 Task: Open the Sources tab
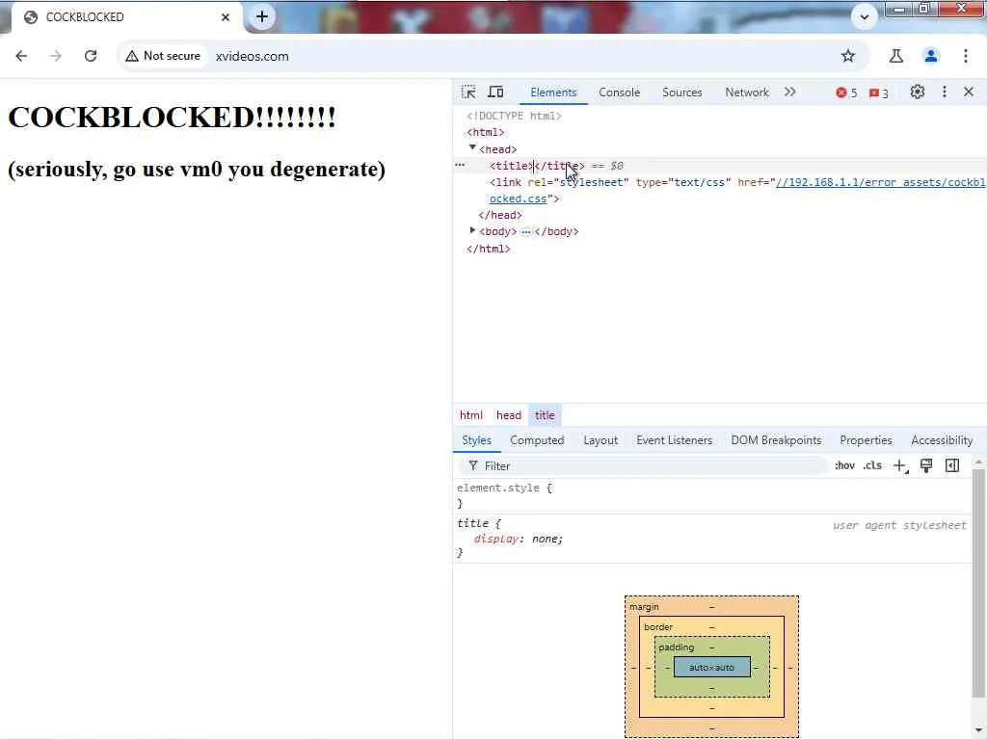[x=681, y=92]
